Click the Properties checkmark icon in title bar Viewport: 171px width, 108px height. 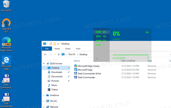[51, 44]
